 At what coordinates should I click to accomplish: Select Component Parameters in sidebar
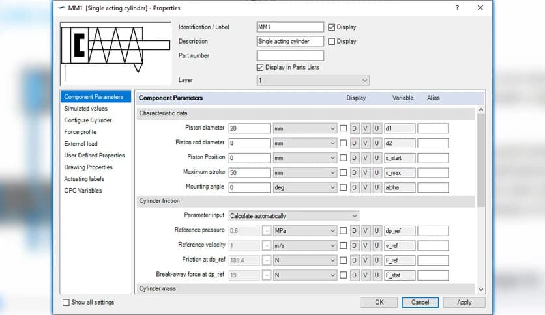(96, 97)
